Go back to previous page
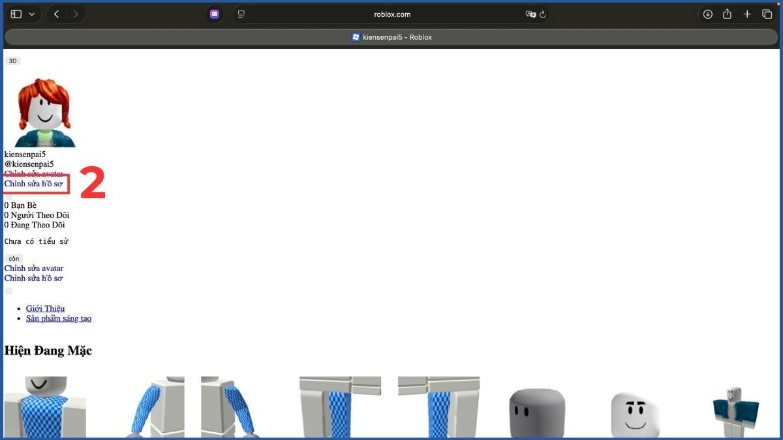Viewport: 783px width, 440px height. 56,14
